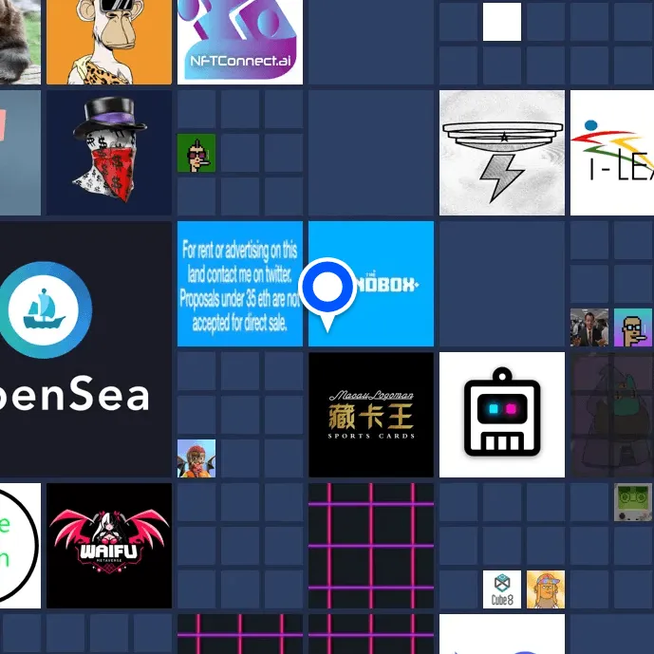The image size is (654, 654).
Task: Select the purple CryptoPunk with glasses tile
Action: coord(633,327)
